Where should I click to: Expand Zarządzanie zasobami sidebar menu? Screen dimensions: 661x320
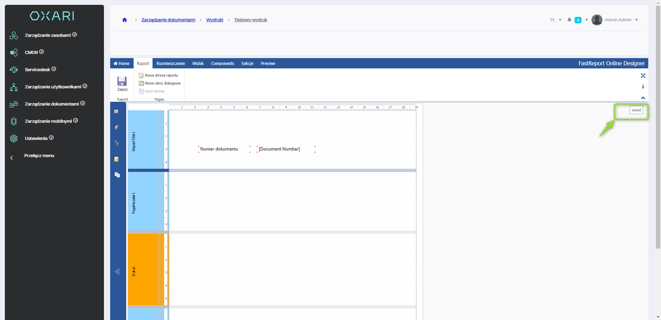(x=48, y=35)
